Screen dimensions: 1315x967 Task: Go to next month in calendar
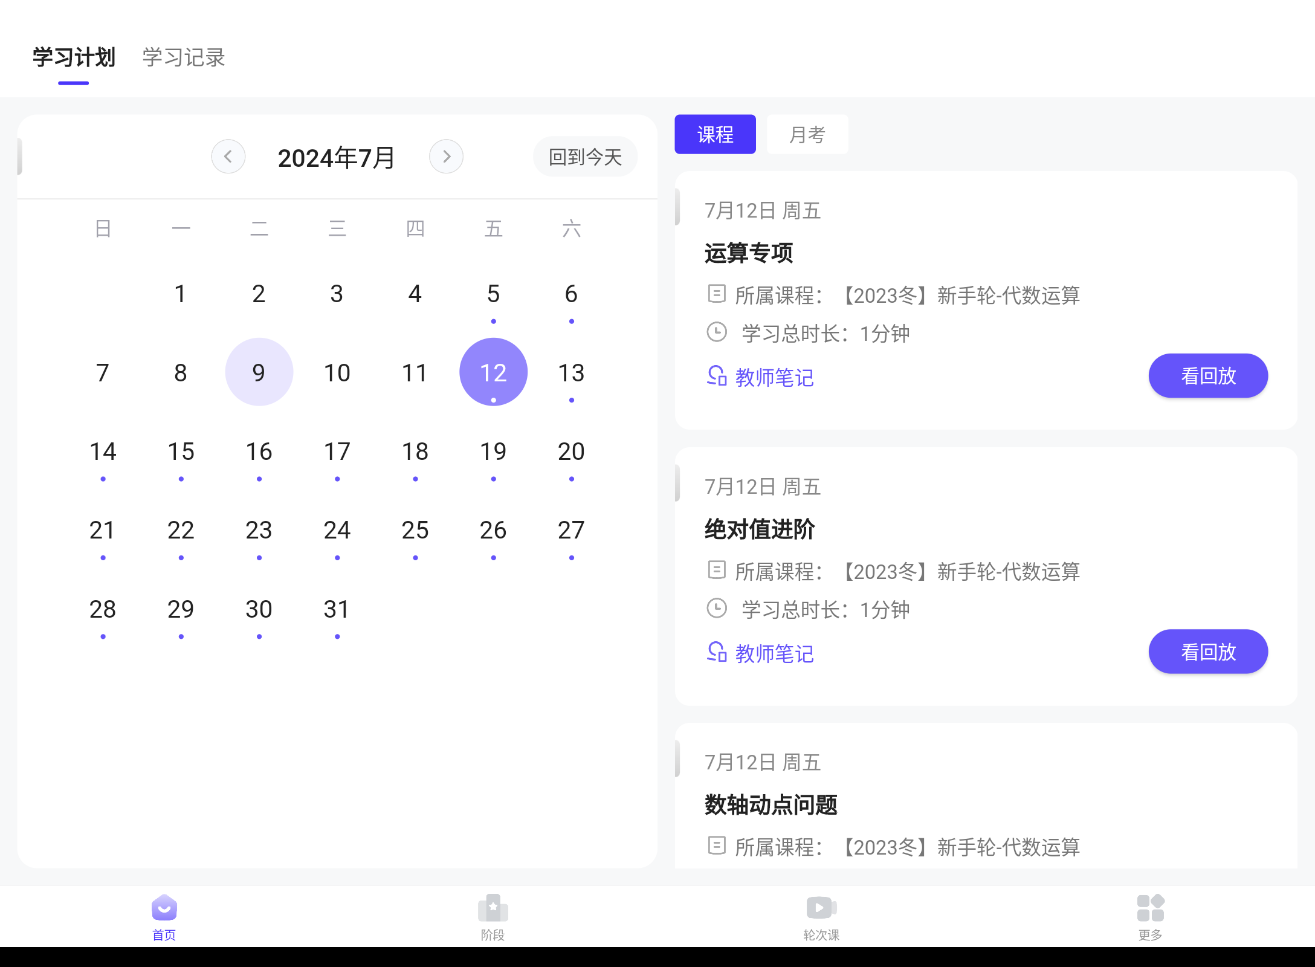[x=446, y=157]
